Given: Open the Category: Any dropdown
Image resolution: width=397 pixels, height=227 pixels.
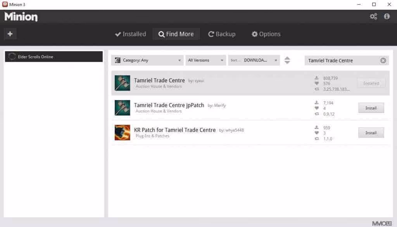Looking at the screenshot, I should pos(148,61).
